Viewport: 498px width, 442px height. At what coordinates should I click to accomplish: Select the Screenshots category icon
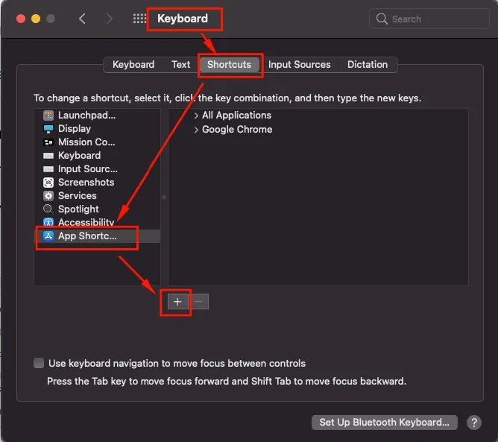[48, 183]
